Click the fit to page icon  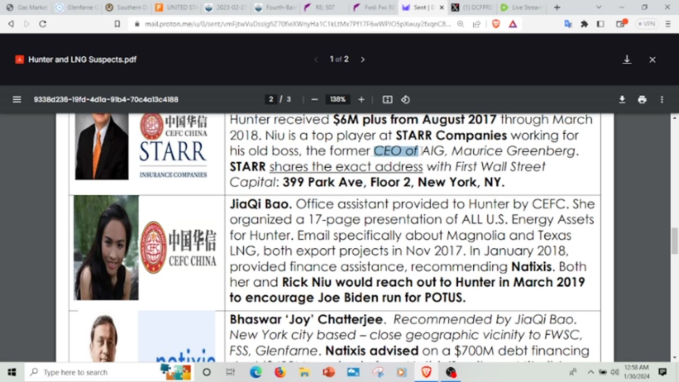[387, 99]
